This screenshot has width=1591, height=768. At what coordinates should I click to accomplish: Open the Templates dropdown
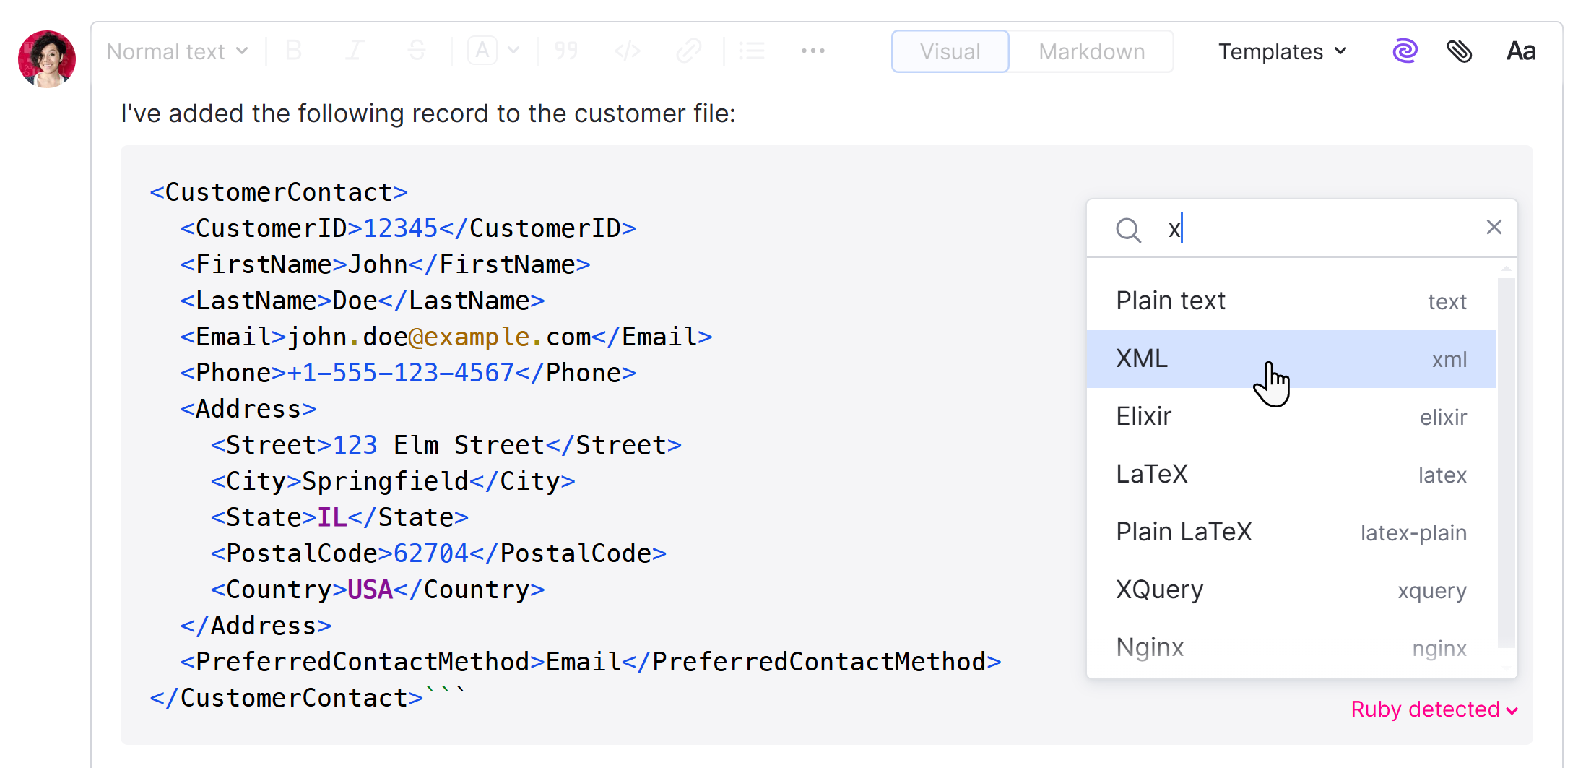1282,51
